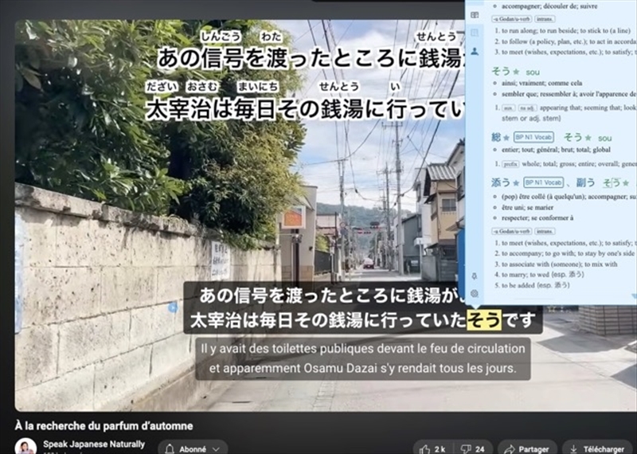637x454 pixels.
Task: Click the Télécharger download button
Action: [x=597, y=448]
